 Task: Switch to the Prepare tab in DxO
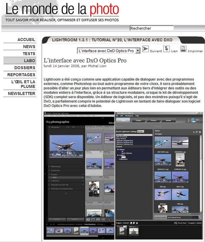tap(138, 120)
